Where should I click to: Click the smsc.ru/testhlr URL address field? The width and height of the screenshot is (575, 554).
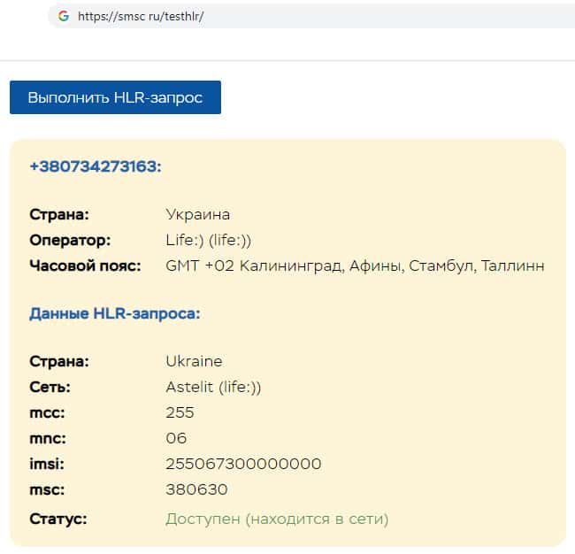pyautogui.click(x=142, y=16)
